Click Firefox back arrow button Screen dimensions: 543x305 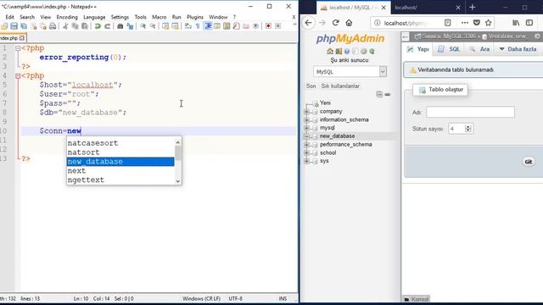point(309,23)
